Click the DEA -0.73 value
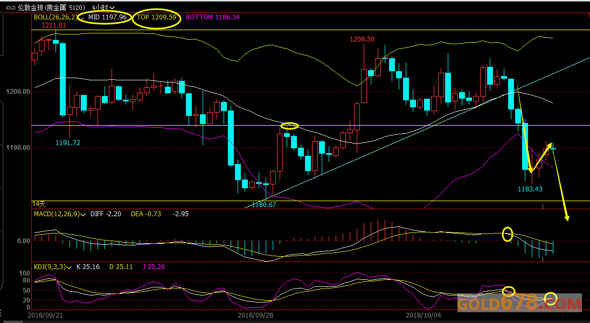 (x=146, y=214)
